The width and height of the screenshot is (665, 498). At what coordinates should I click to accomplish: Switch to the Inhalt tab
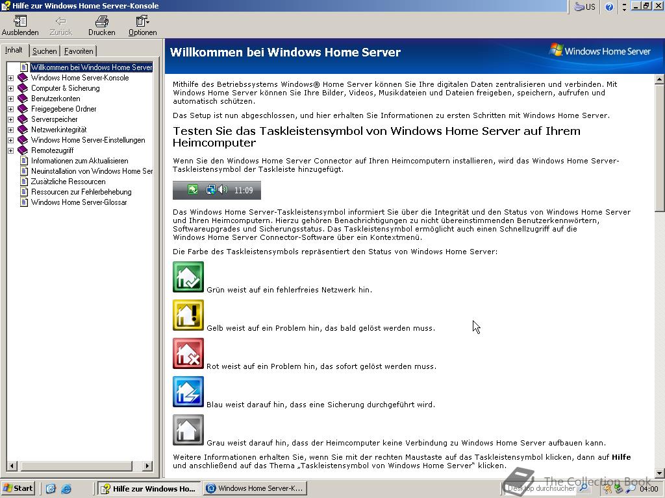14,50
